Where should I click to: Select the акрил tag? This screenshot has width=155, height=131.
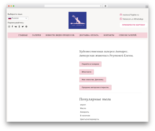coord(83,105)
